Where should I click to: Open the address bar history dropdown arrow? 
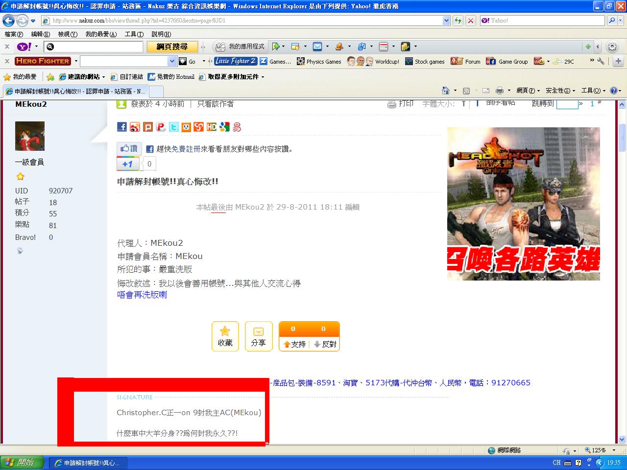446,21
